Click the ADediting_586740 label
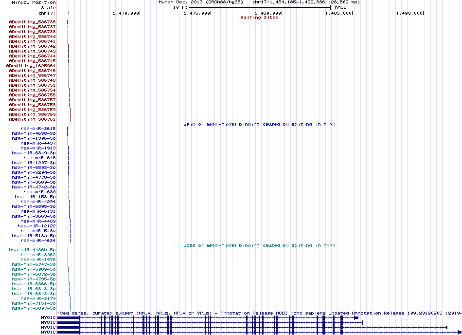Viewport: 462px width, 335px height. pyautogui.click(x=32, y=37)
